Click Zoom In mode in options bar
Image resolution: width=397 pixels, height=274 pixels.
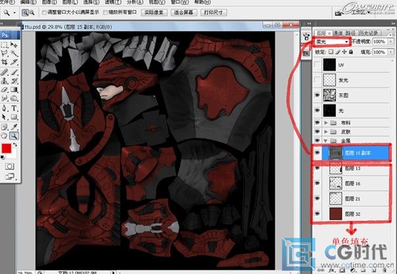pyautogui.click(x=25, y=12)
